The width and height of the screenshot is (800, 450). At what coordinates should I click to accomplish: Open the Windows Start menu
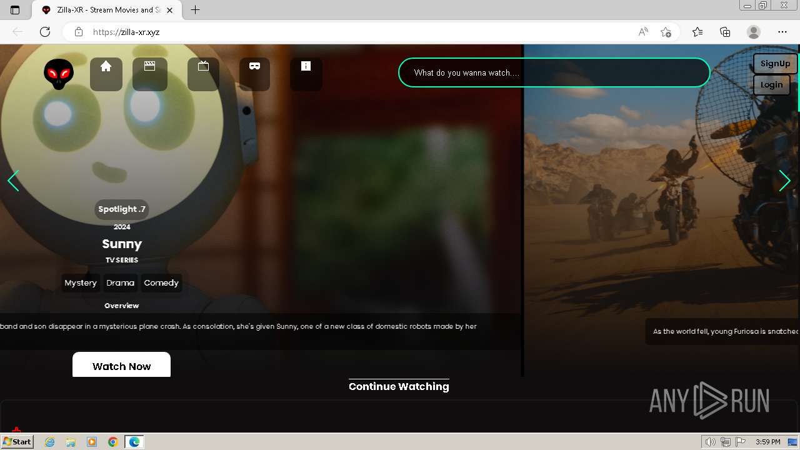(17, 442)
